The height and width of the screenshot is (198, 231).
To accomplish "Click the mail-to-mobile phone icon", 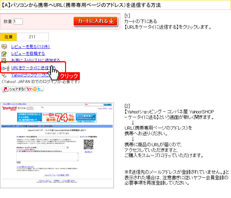I will tap(5, 68).
